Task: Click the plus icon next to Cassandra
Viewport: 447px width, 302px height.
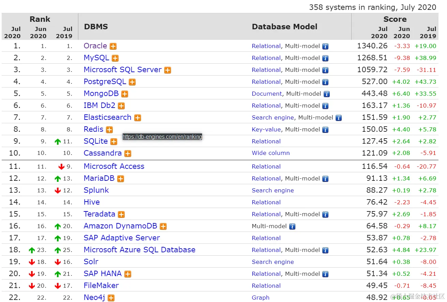Action: point(128,154)
